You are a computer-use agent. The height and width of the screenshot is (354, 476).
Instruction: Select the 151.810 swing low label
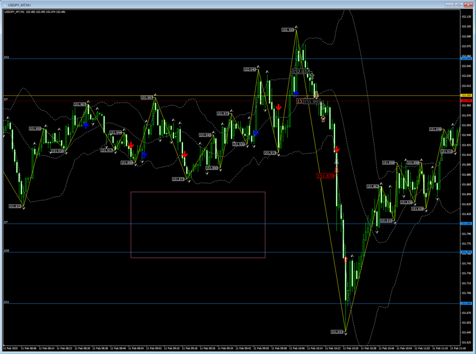386,221
